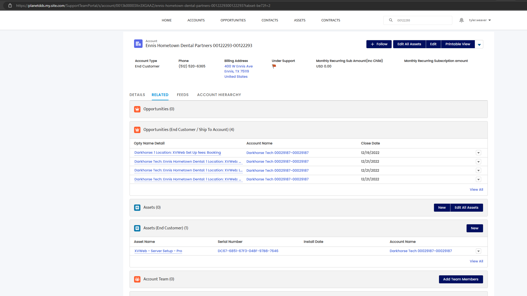527x296 pixels.
Task: Click View All under End Customer Opportunities
Action: point(476,190)
